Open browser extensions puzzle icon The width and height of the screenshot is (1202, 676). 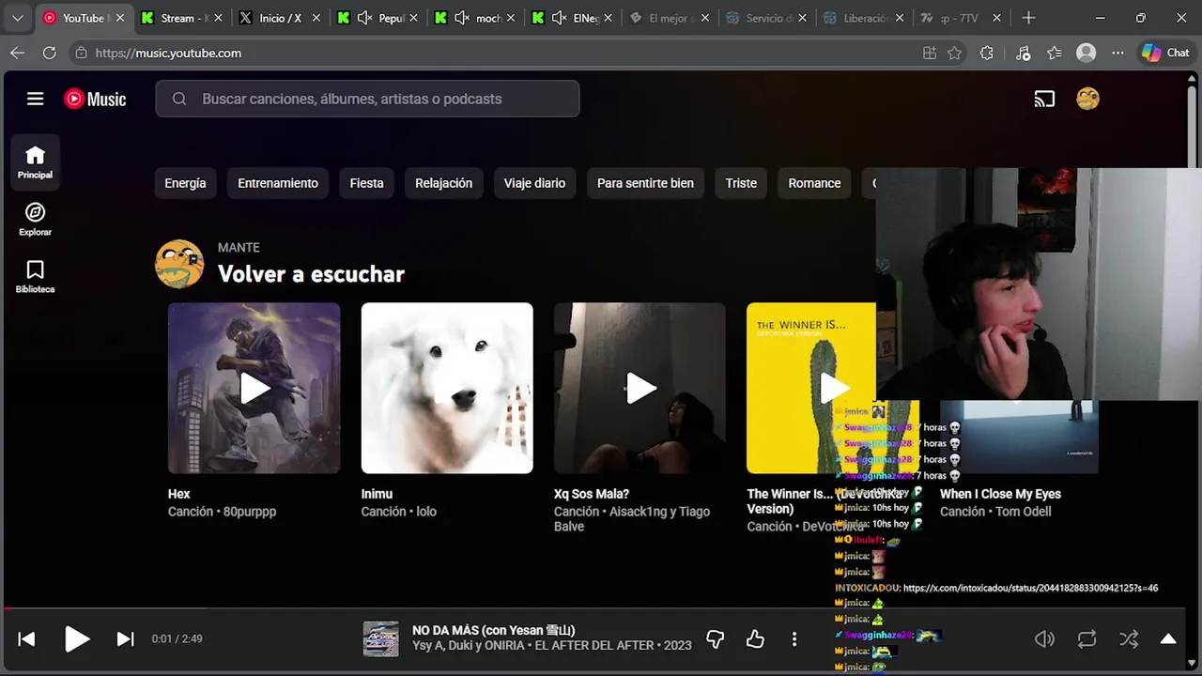986,53
